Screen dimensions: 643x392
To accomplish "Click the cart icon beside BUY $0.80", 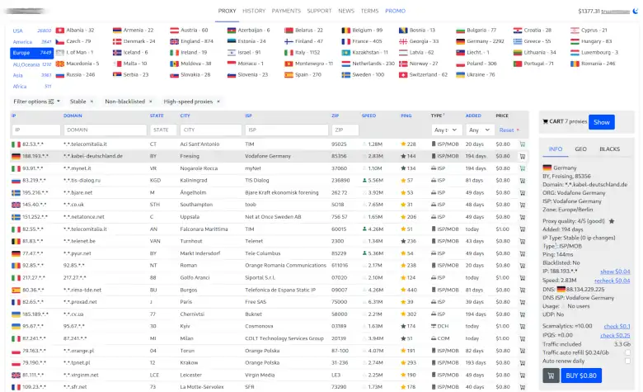I will click(x=549, y=375).
